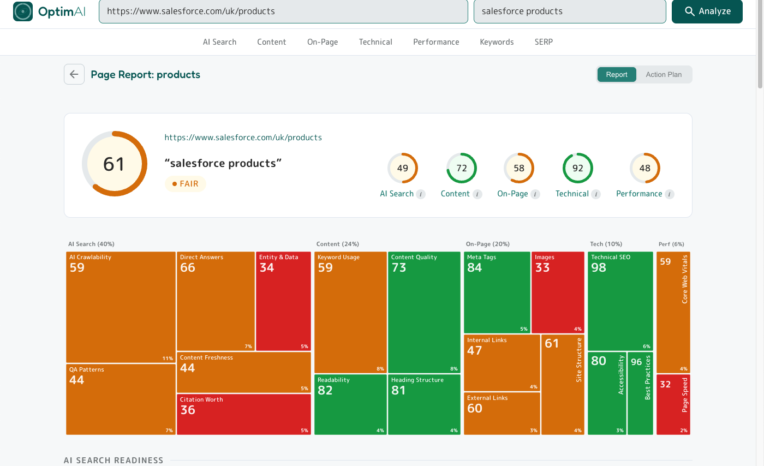764x466 pixels.
Task: Click the info icon next to AI Search
Action: point(421,194)
